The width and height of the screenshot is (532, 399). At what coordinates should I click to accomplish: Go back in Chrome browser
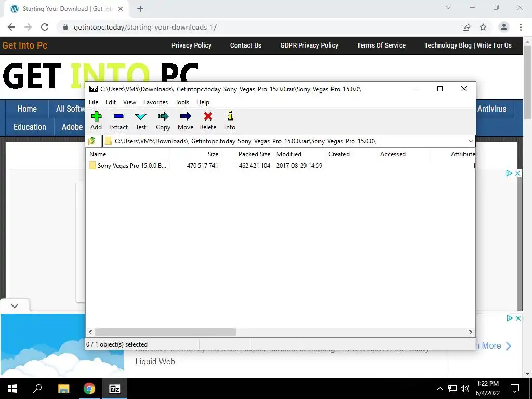11,27
